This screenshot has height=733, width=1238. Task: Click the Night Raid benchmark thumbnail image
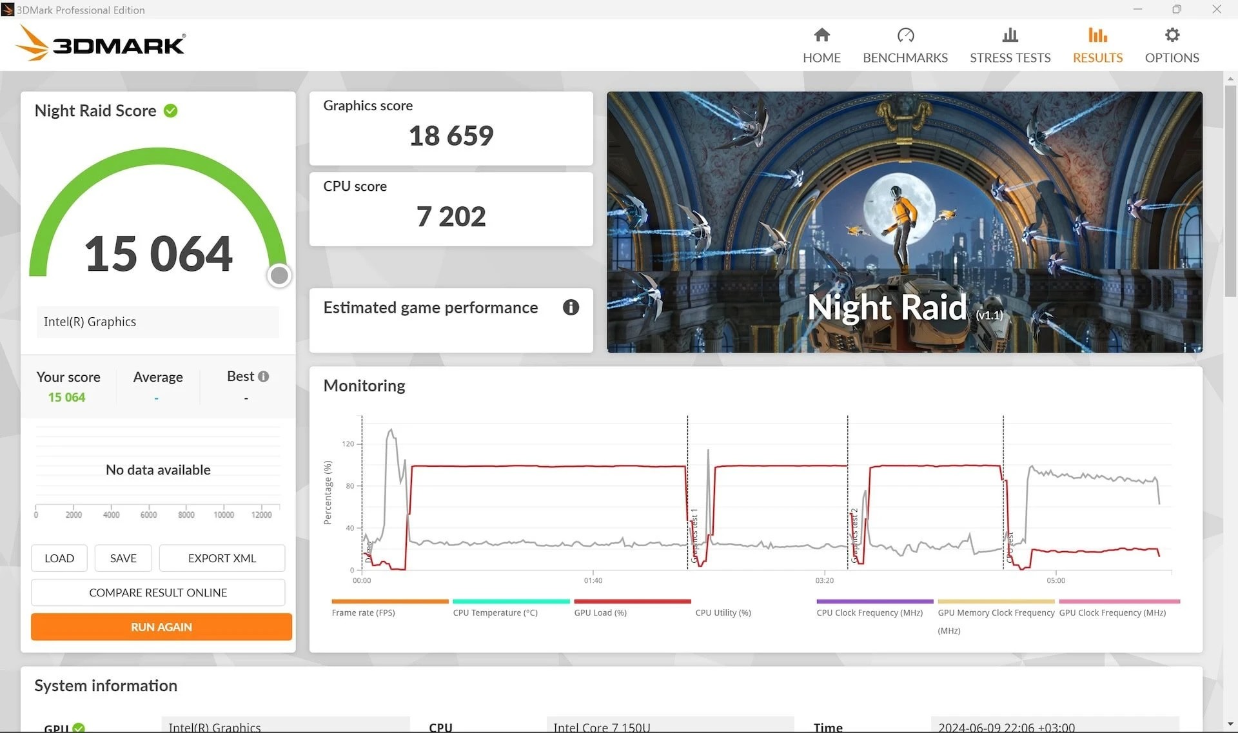[x=904, y=222]
